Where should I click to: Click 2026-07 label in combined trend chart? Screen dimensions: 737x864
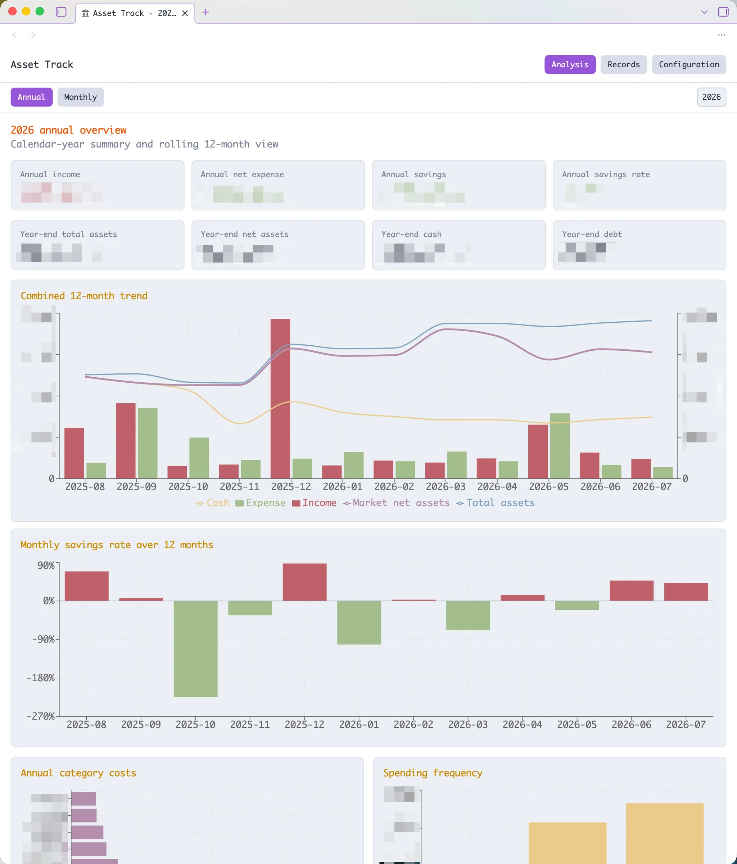pos(651,487)
